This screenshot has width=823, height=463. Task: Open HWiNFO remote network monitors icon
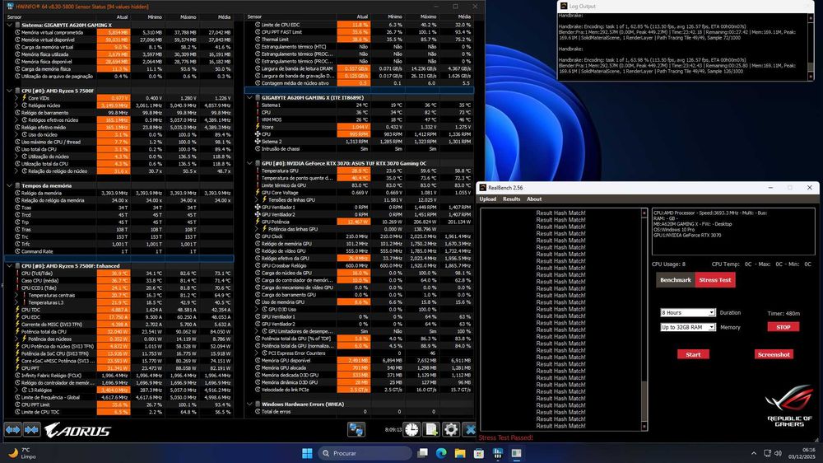[x=356, y=429]
